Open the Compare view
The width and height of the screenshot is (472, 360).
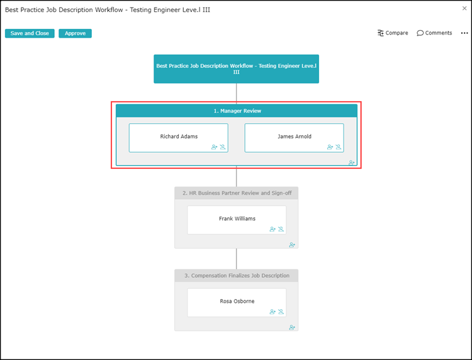(393, 33)
